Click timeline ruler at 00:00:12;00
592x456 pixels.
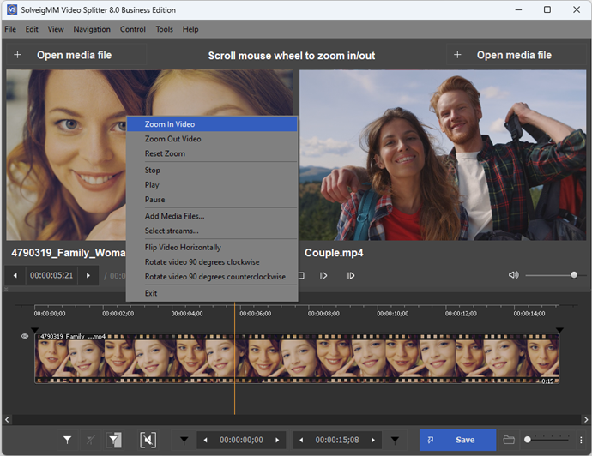click(x=461, y=314)
